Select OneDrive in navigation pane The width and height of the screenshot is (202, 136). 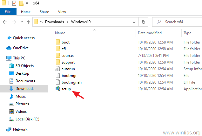[21, 48]
